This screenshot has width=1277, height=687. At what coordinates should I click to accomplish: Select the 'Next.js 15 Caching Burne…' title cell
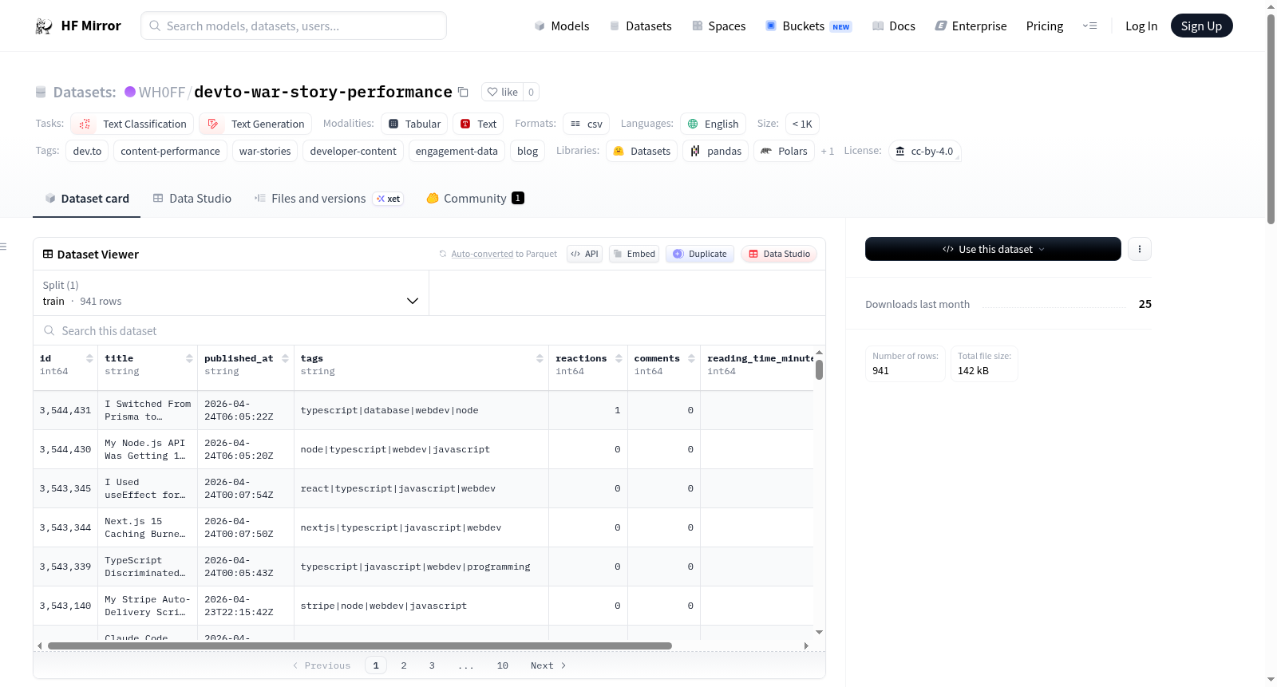147,527
